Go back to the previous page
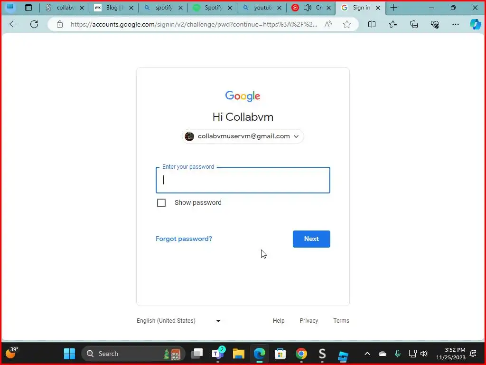Viewport: 486px width, 365px height. point(13,24)
